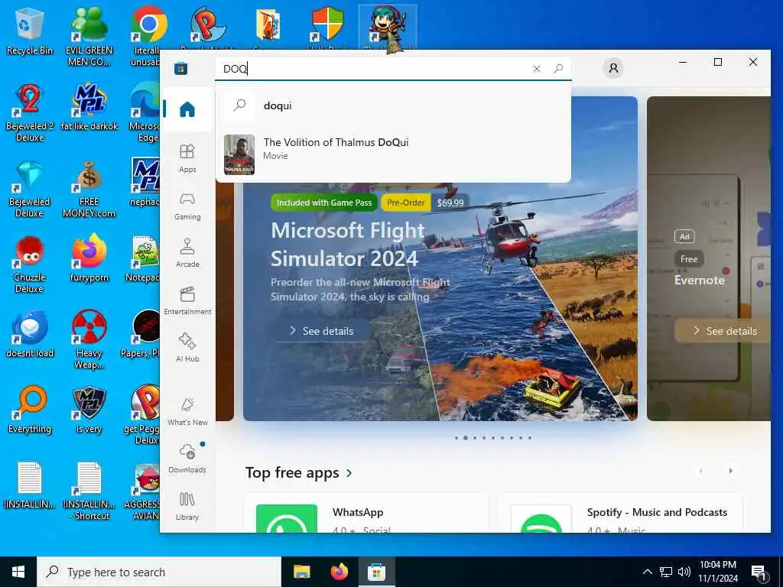Open Downloads in Store sidebar
The width and height of the screenshot is (783, 587).
[x=187, y=459]
